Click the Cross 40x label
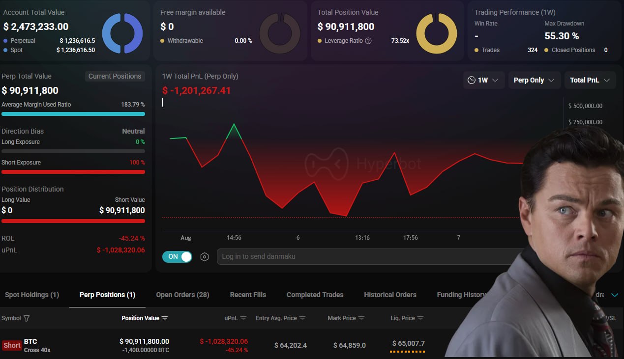Viewport: 624px width, 359px height. [37, 350]
